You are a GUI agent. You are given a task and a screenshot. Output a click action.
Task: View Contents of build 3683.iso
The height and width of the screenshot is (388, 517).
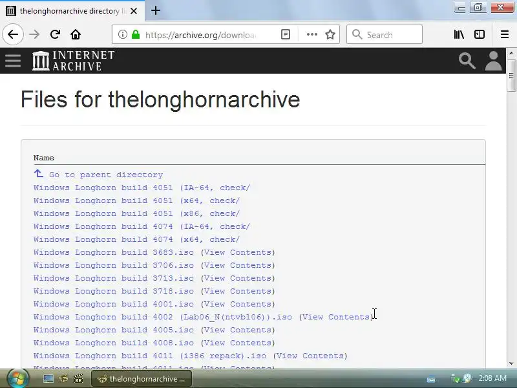(238, 252)
